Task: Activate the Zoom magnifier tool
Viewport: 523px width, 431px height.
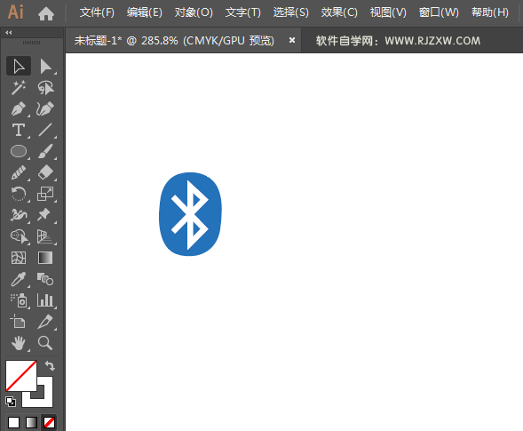Action: pyautogui.click(x=45, y=343)
